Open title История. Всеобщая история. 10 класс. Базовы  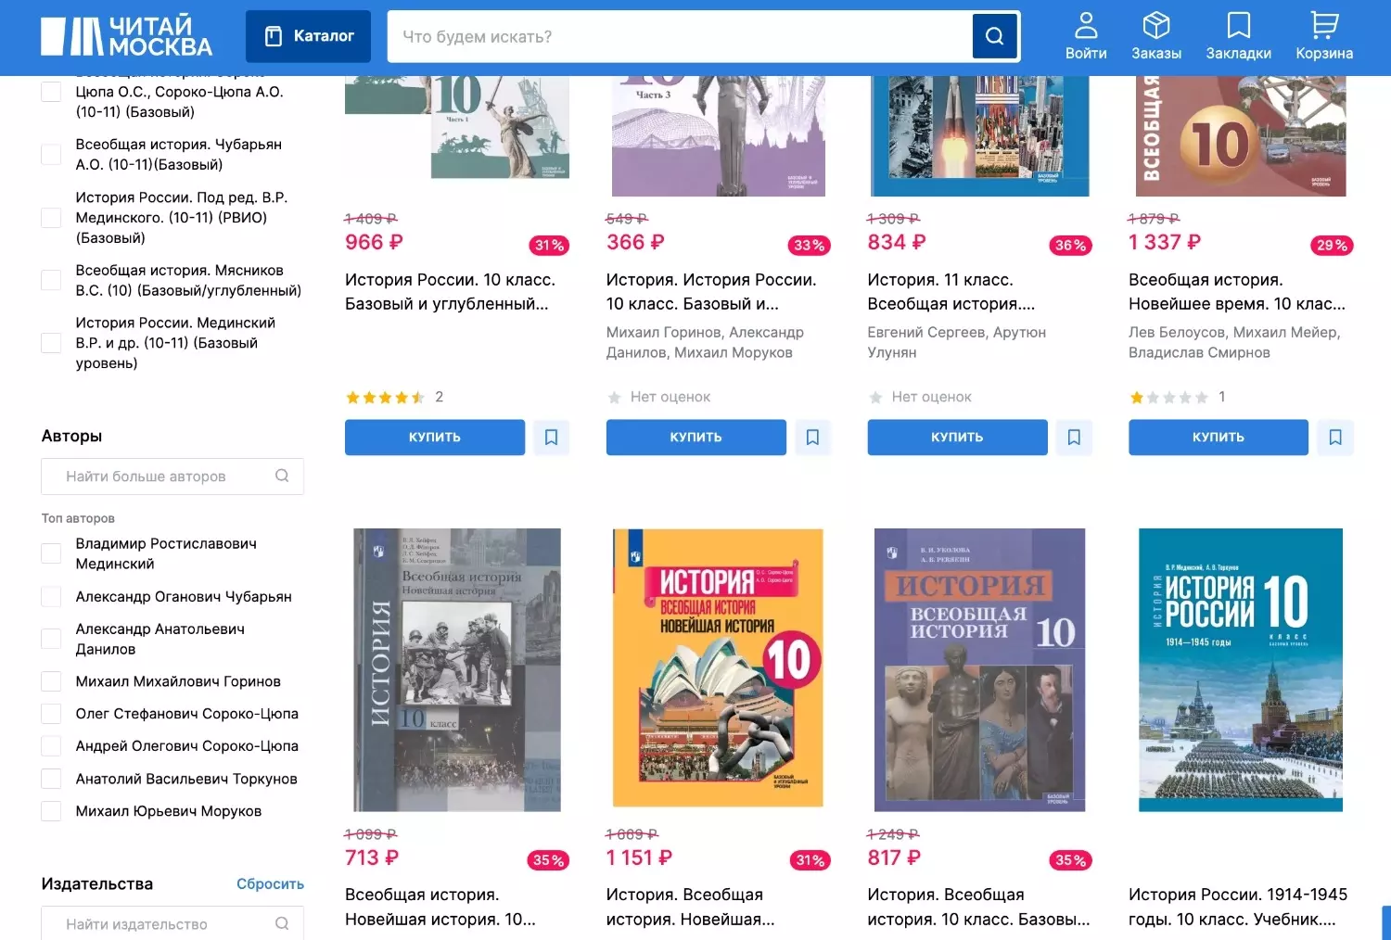click(978, 908)
